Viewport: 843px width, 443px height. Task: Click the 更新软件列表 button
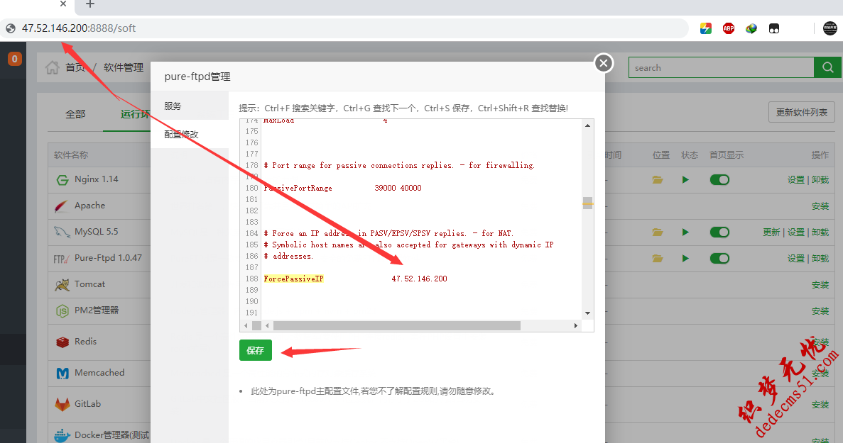click(801, 113)
